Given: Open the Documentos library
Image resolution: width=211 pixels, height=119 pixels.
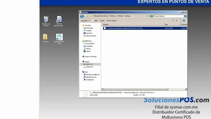Looking at the screenshot, I should [90, 44].
